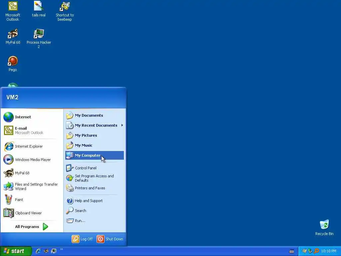Launch Internet Explorer from Start menu
The width and height of the screenshot is (341, 256).
pos(32,146)
